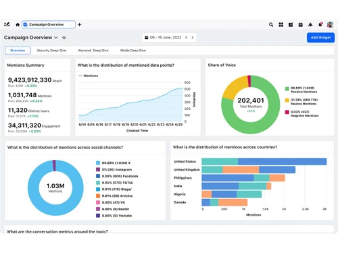This screenshot has height=253, width=338.
Task: Click the United States bar
Action: (x=264, y=161)
